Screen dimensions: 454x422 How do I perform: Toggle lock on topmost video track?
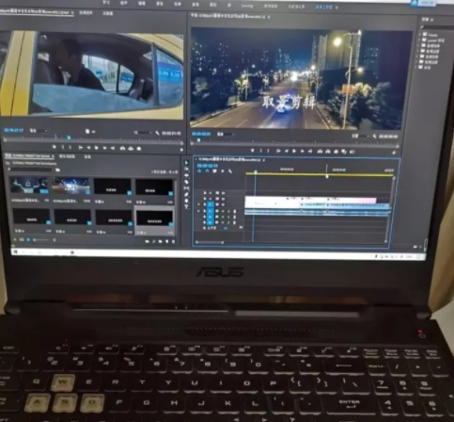(x=205, y=193)
